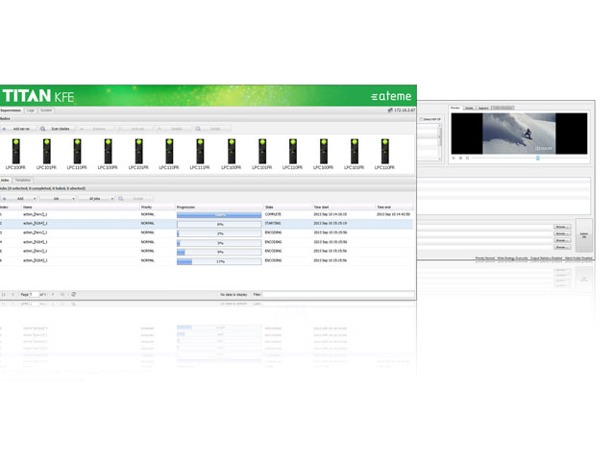Select the Preview tab in back window

click(455, 108)
